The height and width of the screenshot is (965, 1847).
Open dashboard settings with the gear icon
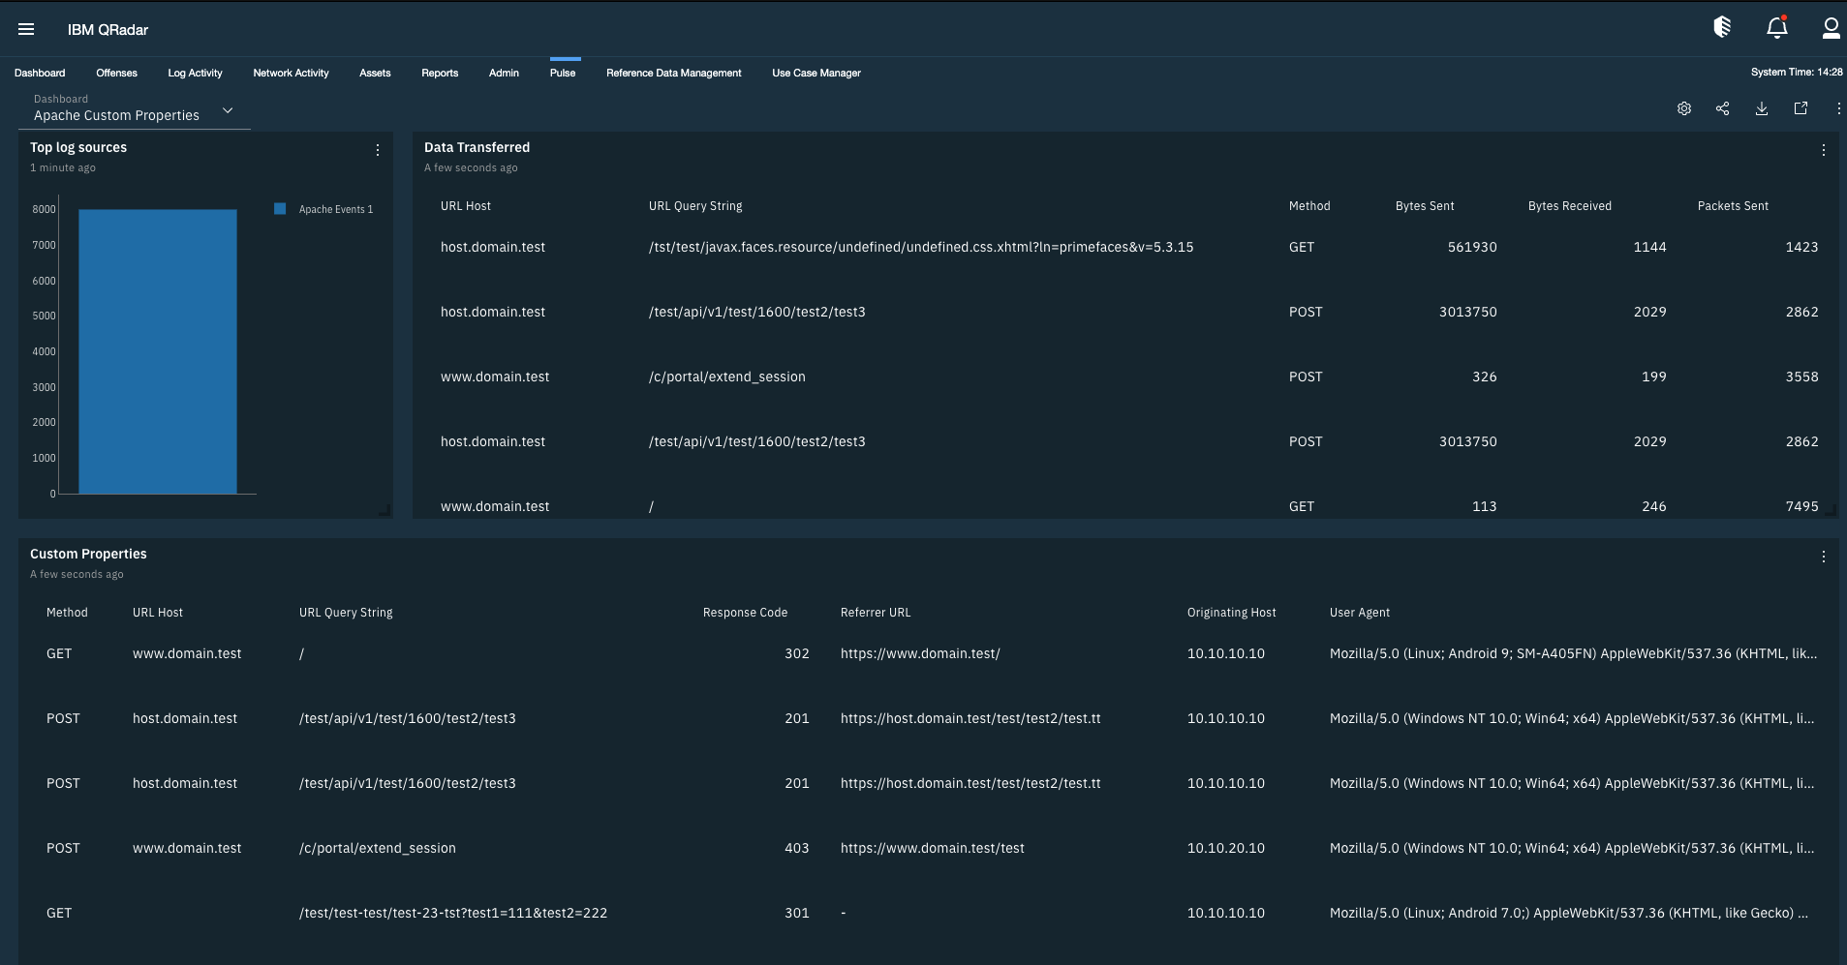1685,108
